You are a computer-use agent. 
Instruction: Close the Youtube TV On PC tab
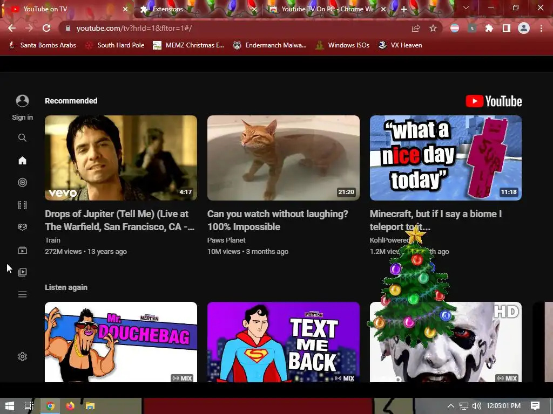point(384,9)
